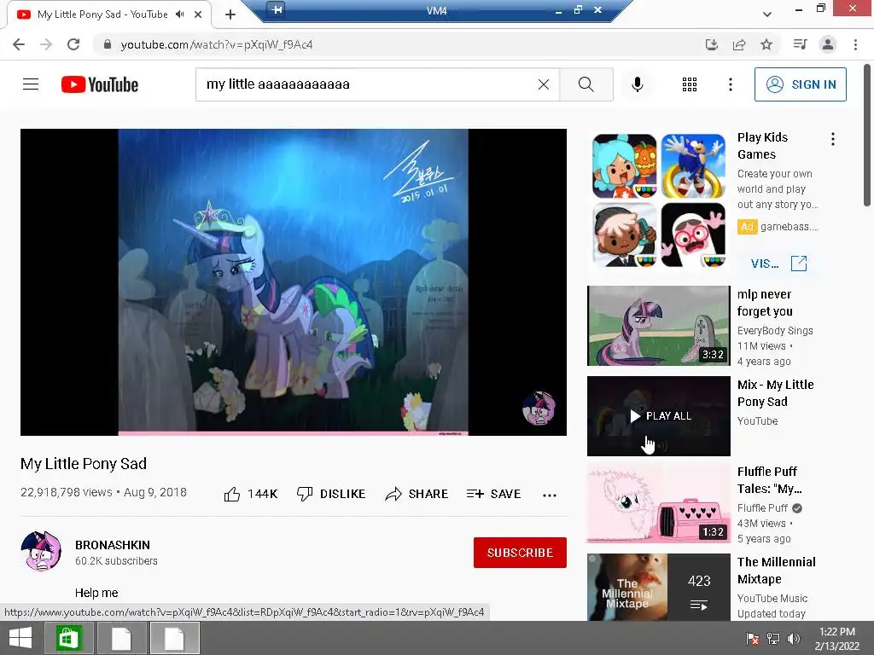874x655 pixels.
Task: Open the Store app in taskbar
Action: point(68,638)
